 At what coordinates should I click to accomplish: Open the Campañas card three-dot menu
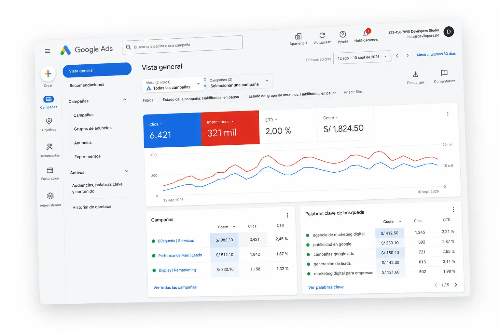click(x=287, y=215)
